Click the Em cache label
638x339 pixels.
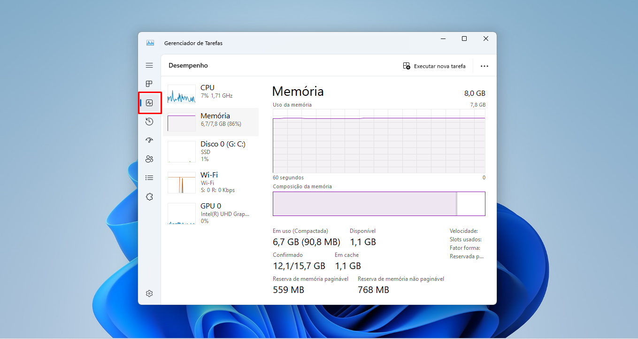(346, 255)
